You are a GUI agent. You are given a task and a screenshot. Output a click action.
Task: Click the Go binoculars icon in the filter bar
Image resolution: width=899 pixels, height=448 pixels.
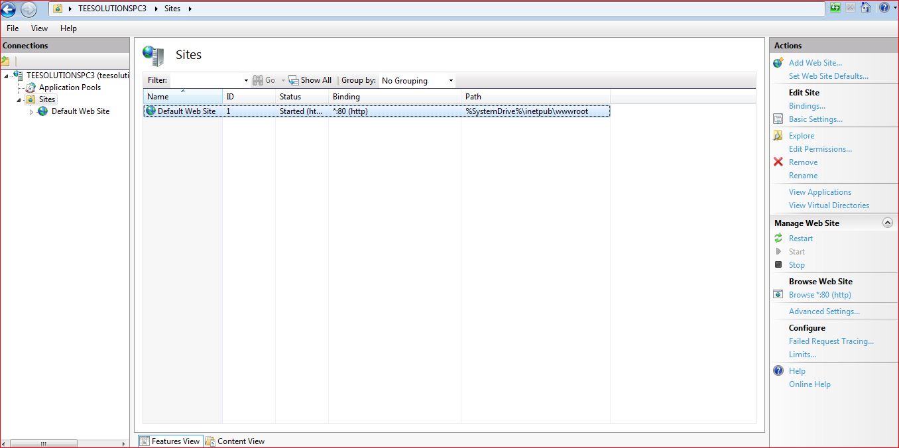point(258,80)
